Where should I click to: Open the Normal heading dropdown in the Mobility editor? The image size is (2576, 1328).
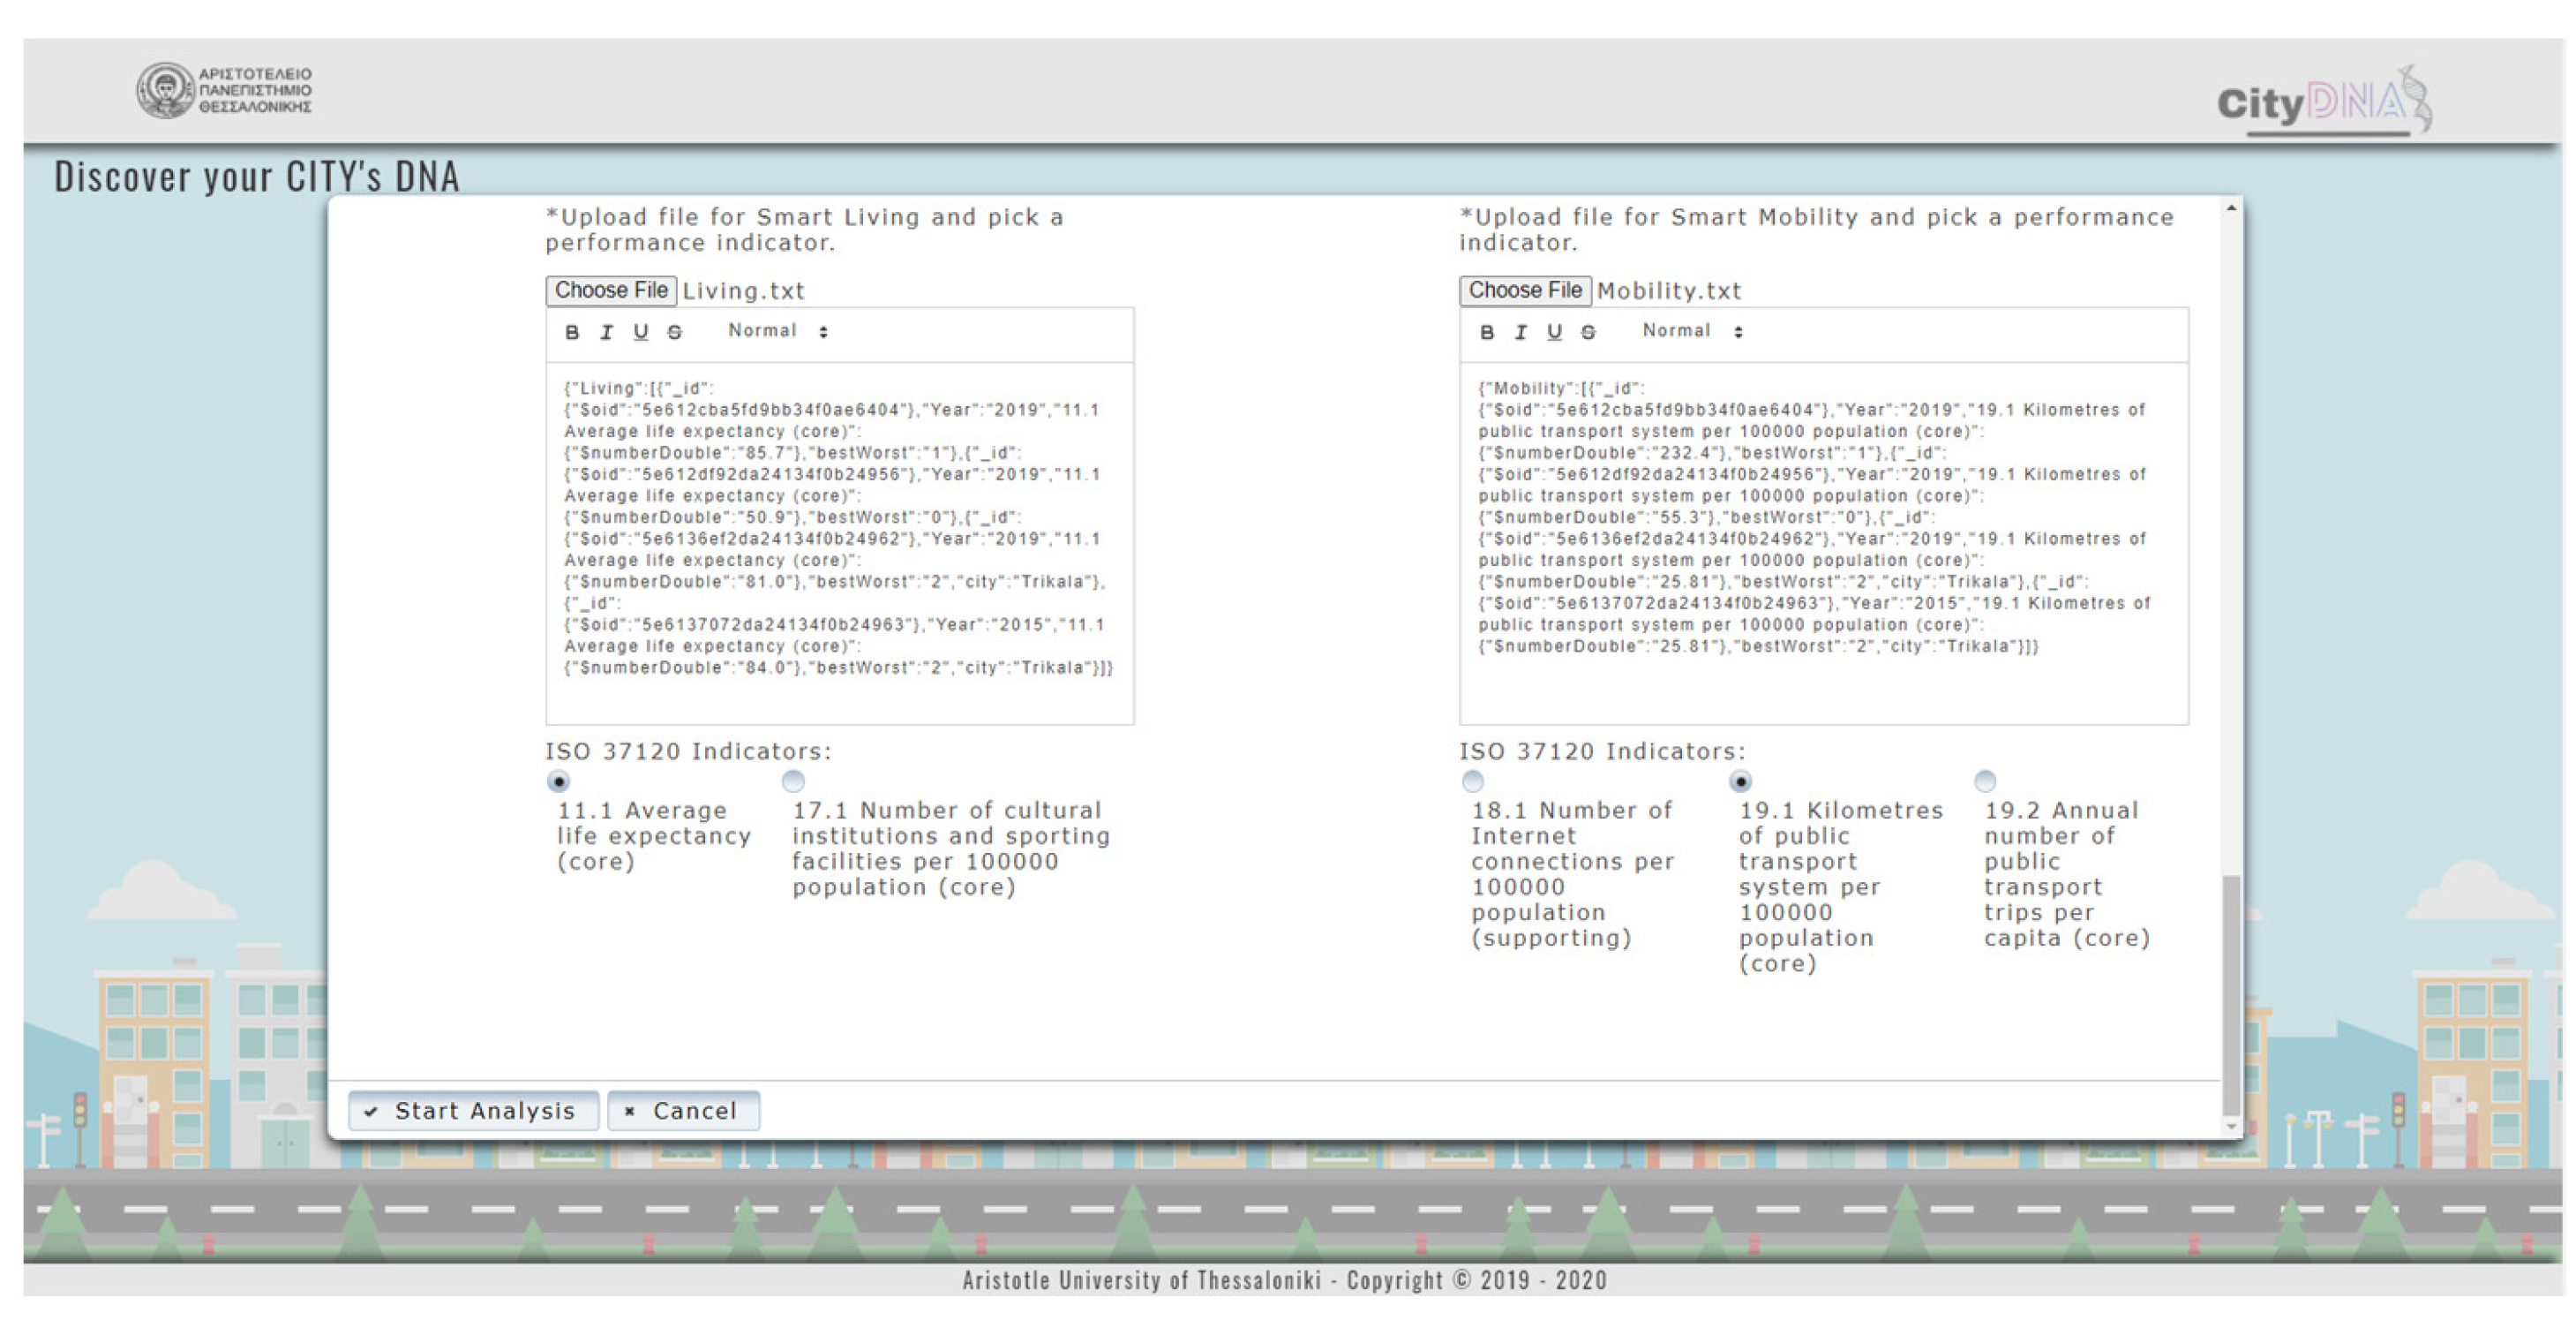(1692, 331)
